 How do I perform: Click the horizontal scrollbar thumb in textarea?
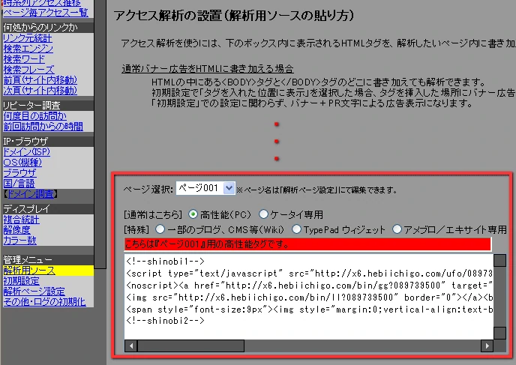tap(190, 346)
